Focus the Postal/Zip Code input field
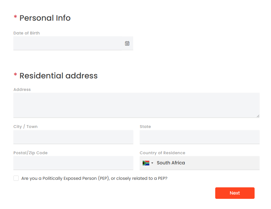 point(73,163)
